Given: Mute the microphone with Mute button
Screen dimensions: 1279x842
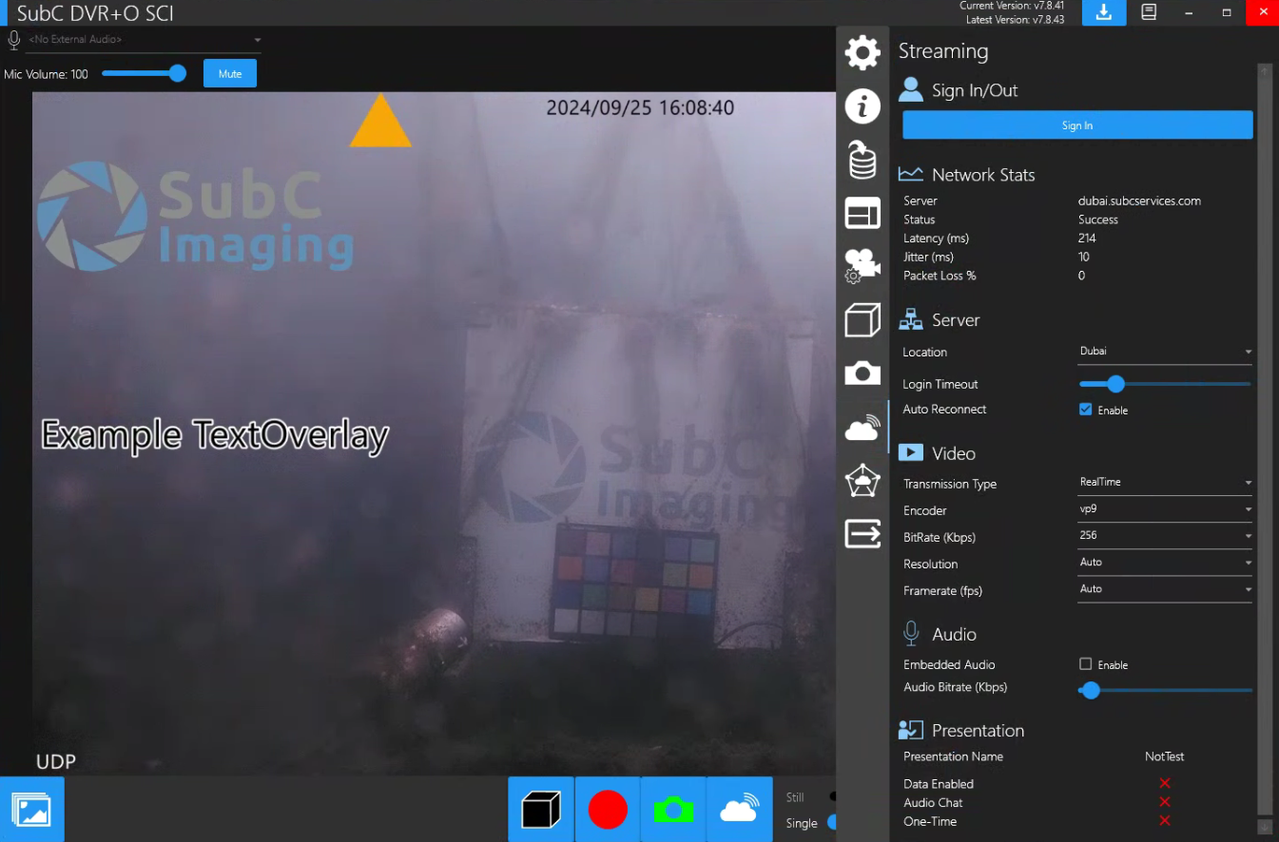Looking at the screenshot, I should pos(230,74).
